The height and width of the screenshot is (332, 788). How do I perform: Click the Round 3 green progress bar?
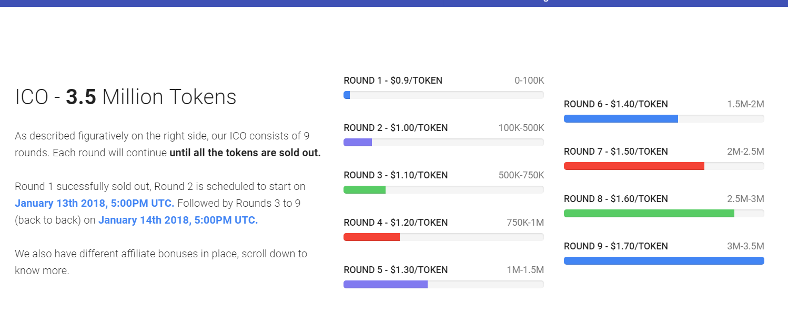[x=443, y=190]
